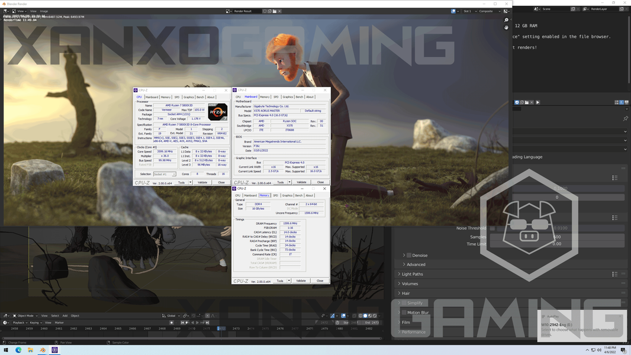Open the Composite layer dropdown

point(489,11)
